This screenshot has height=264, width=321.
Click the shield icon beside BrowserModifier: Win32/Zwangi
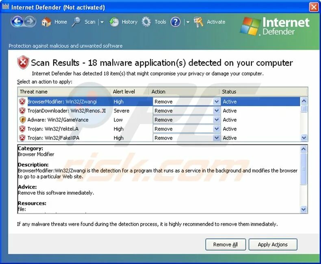pos(22,101)
